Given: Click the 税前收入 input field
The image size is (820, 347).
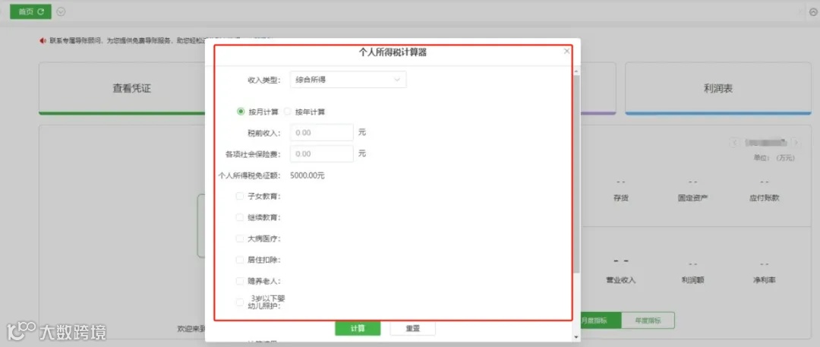Looking at the screenshot, I should coord(322,132).
